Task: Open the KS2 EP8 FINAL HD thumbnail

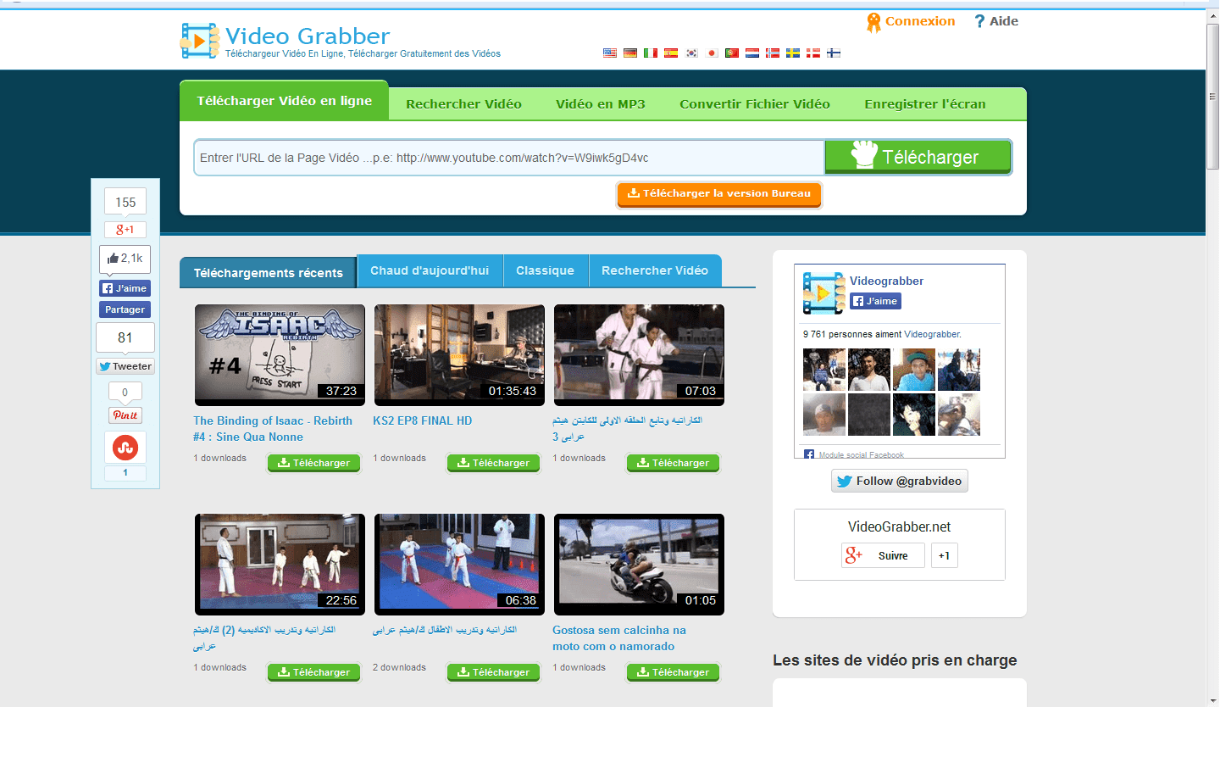Action: [459, 355]
